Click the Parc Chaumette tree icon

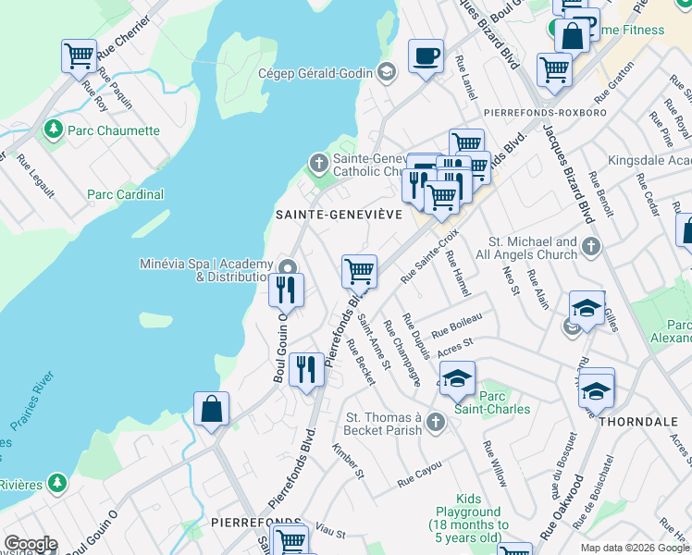point(54,130)
